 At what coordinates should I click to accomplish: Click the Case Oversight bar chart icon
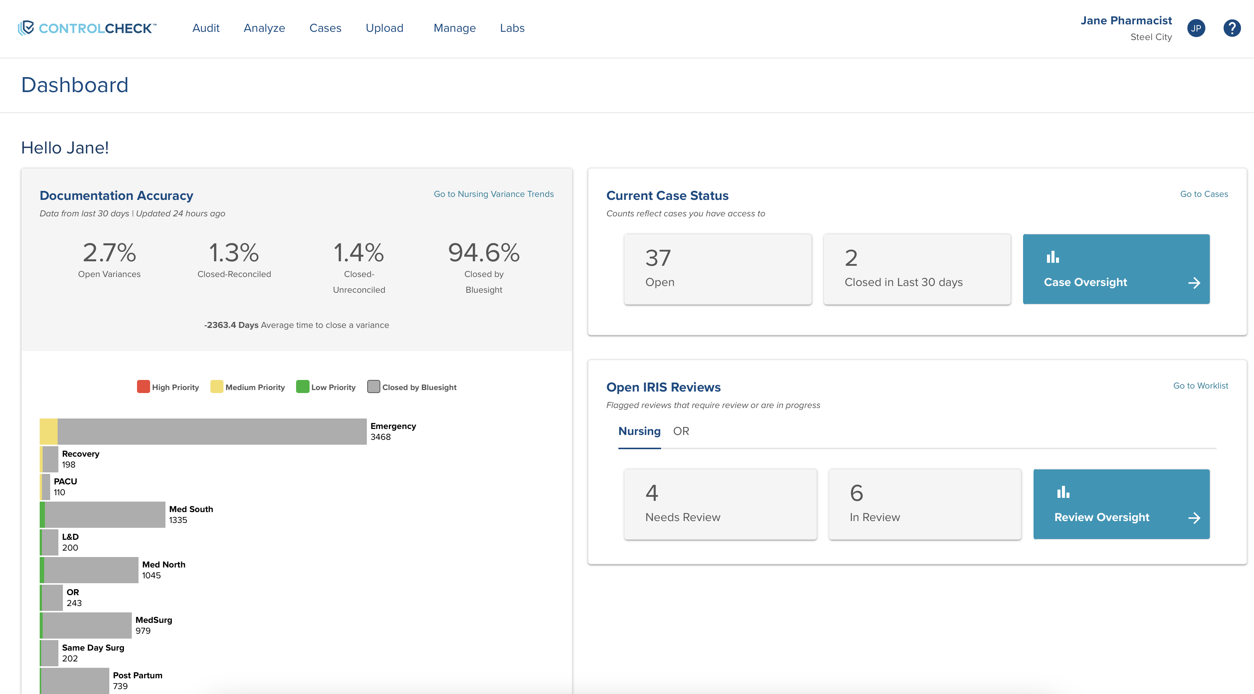1053,257
